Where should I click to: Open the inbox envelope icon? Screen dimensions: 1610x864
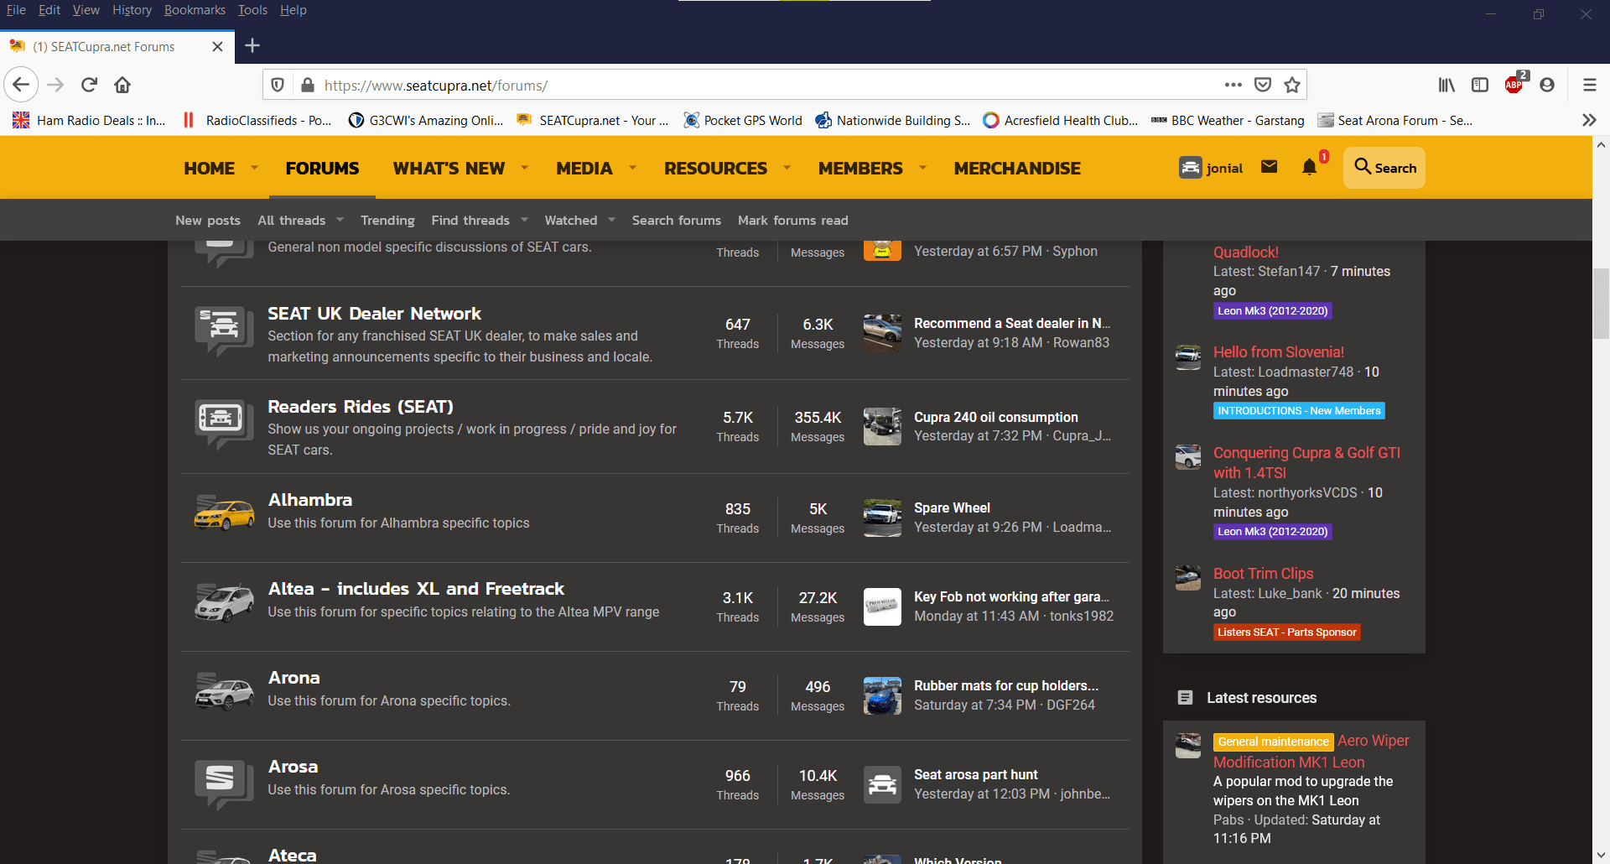pyautogui.click(x=1269, y=167)
